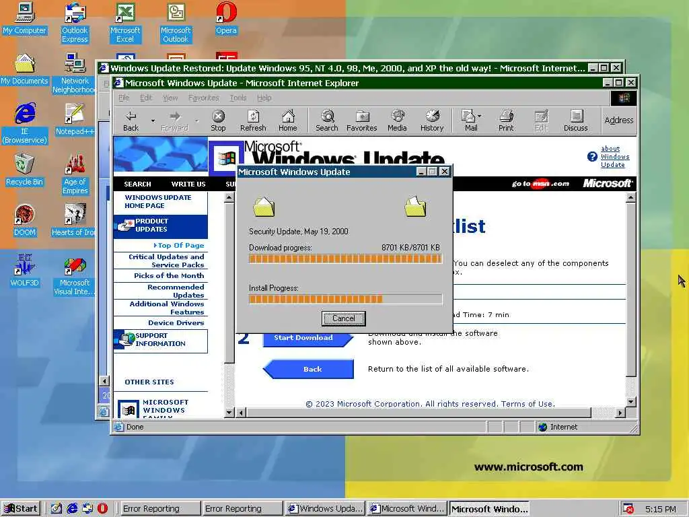Go to Home page via toolbar
This screenshot has height=517, width=689.
(x=288, y=121)
